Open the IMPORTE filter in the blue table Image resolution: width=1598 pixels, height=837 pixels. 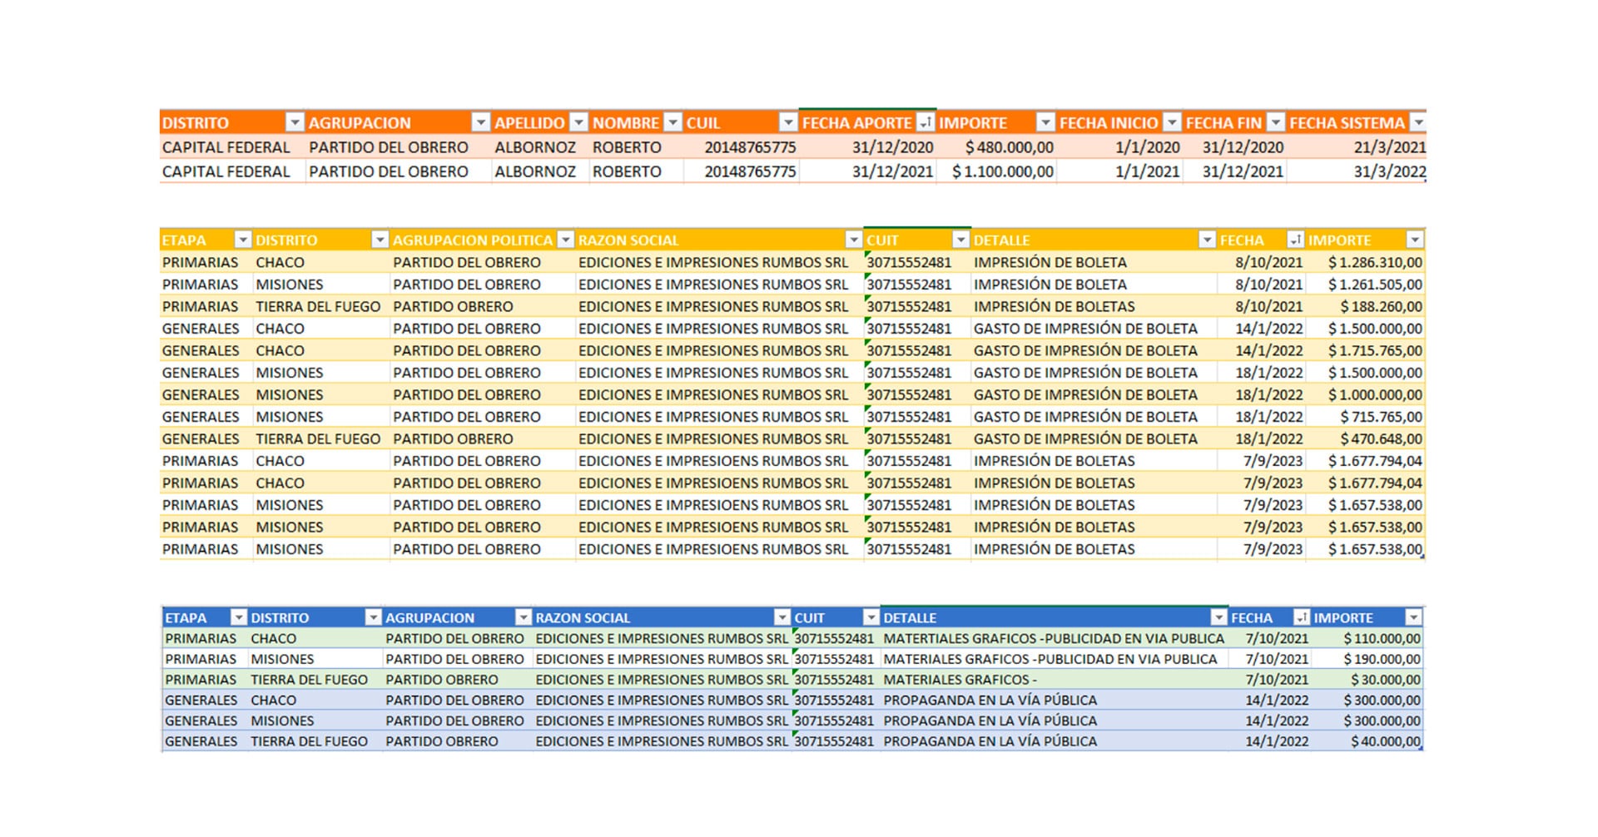1413,617
